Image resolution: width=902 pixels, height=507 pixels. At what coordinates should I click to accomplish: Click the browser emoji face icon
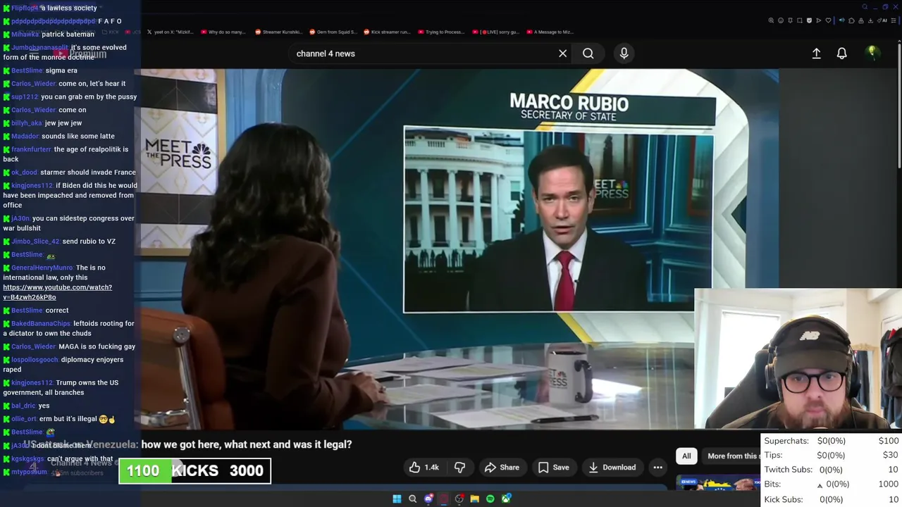point(781,20)
